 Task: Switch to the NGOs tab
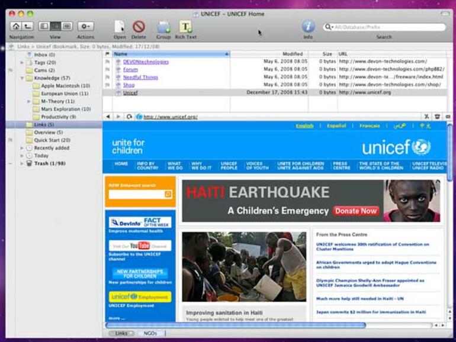coord(150,333)
